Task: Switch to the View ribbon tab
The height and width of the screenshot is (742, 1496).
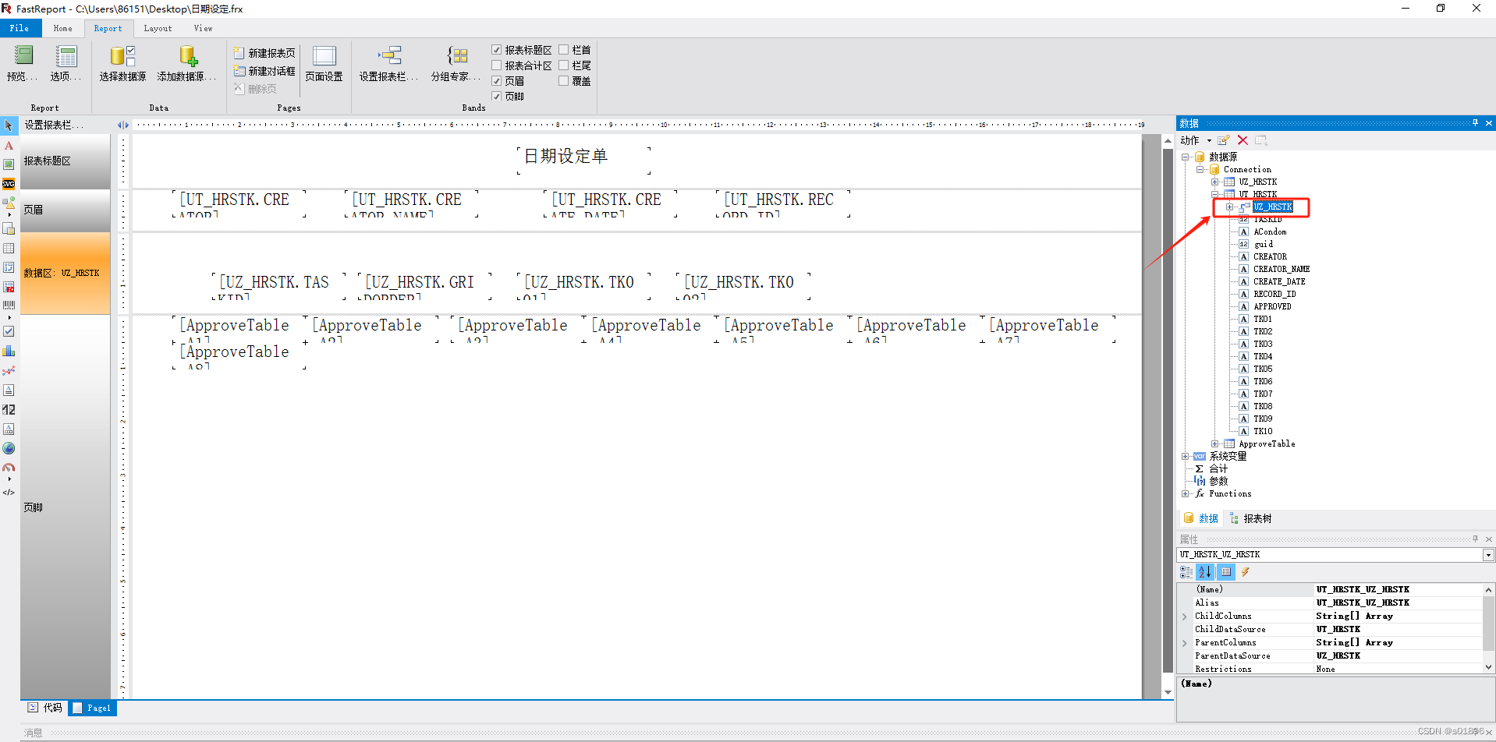Action: tap(204, 28)
